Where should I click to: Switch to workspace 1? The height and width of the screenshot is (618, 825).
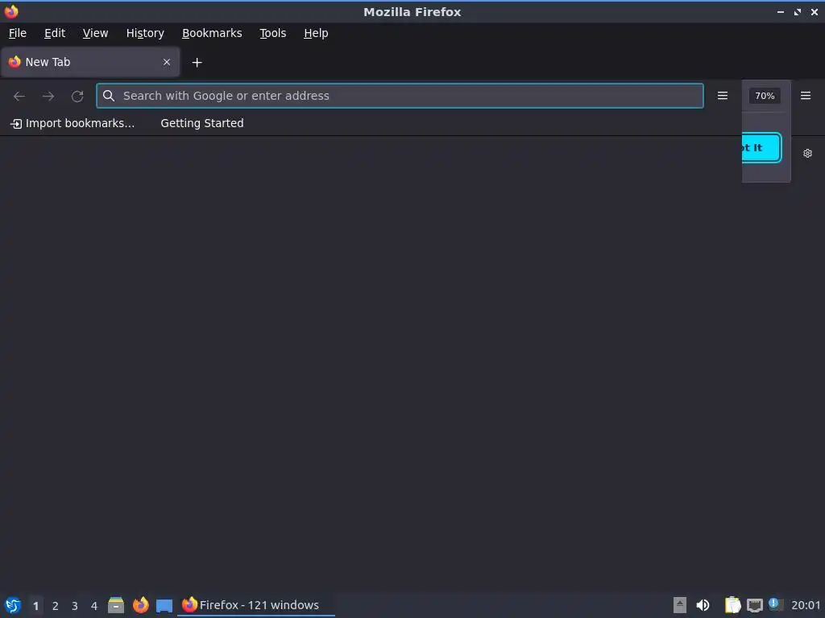click(35, 606)
